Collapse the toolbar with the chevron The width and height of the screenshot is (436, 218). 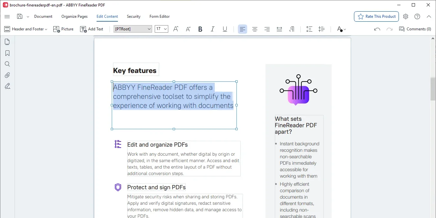(429, 16)
